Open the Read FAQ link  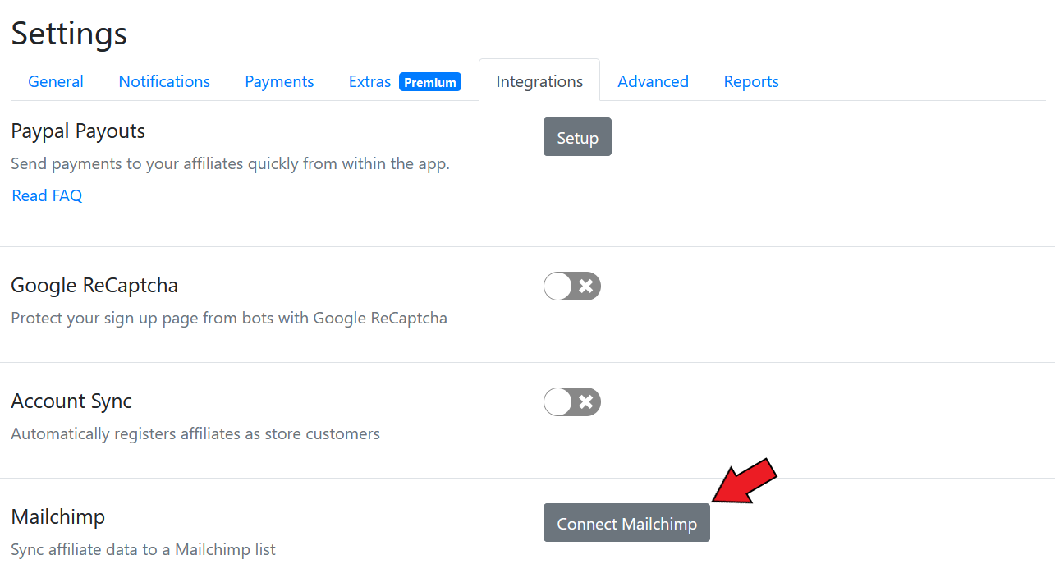coord(47,195)
